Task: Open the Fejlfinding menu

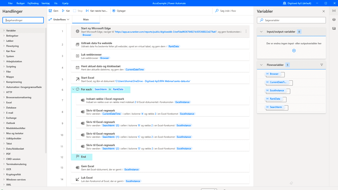Action: pos(33,3)
